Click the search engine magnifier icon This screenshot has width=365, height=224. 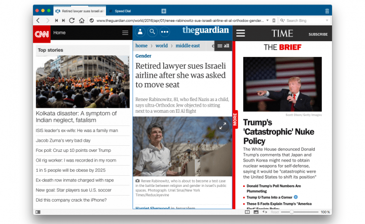coord(282,20)
